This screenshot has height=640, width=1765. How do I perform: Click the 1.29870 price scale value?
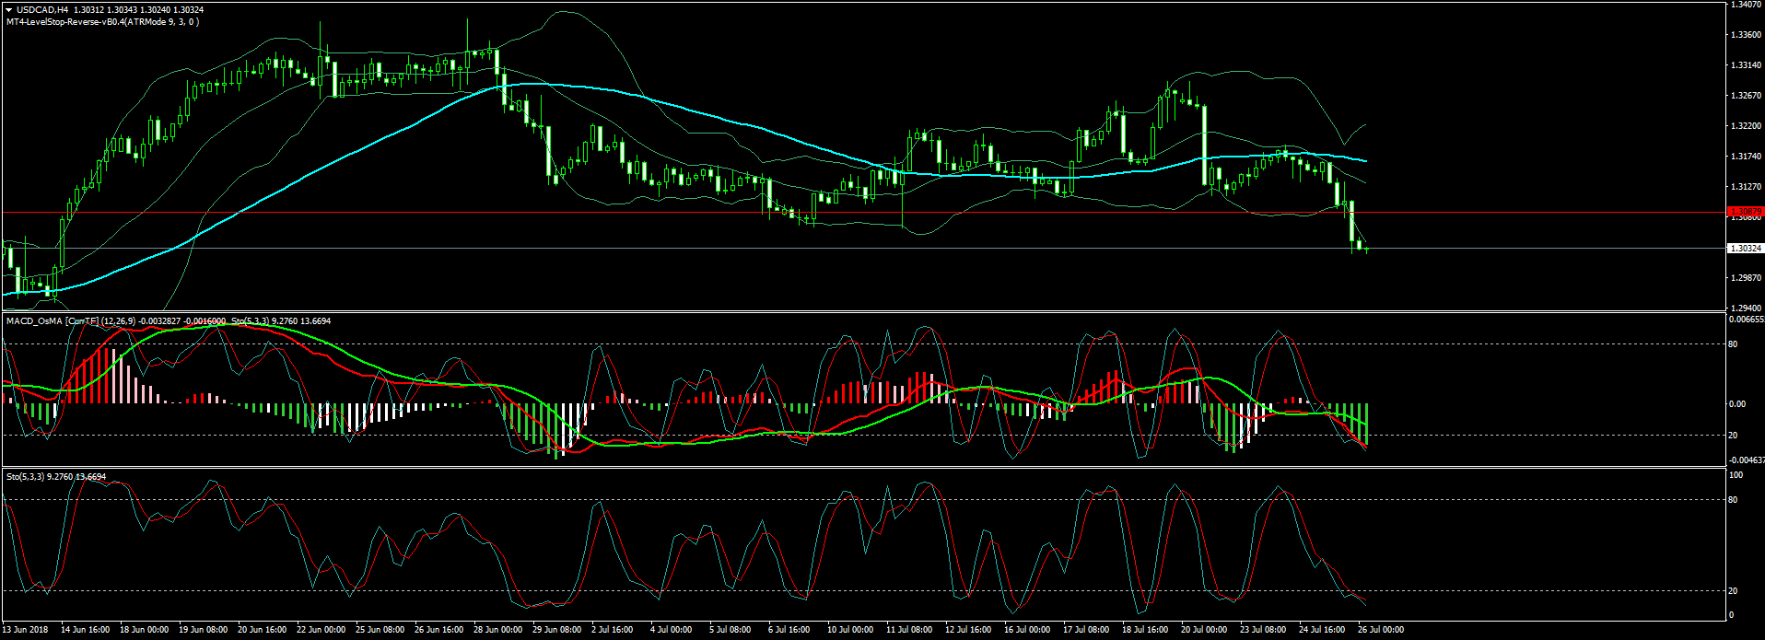coord(1747,278)
